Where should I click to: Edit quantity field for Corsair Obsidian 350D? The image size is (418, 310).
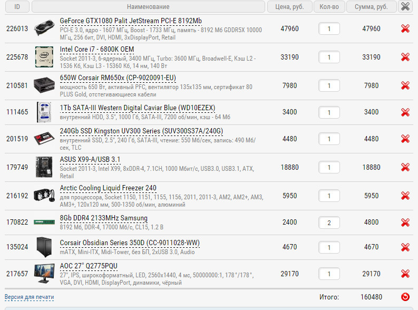pos(329,248)
